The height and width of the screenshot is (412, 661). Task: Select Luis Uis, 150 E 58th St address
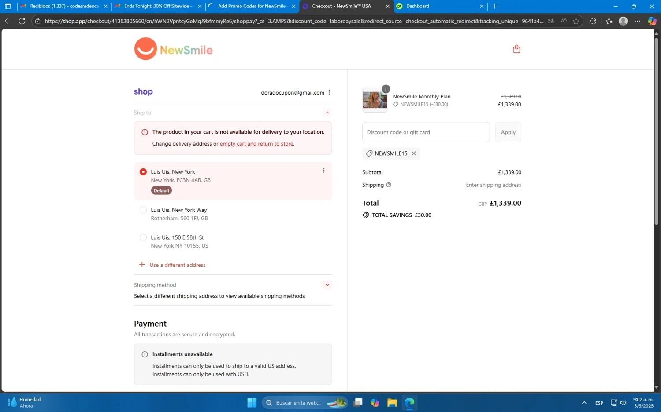tap(143, 237)
